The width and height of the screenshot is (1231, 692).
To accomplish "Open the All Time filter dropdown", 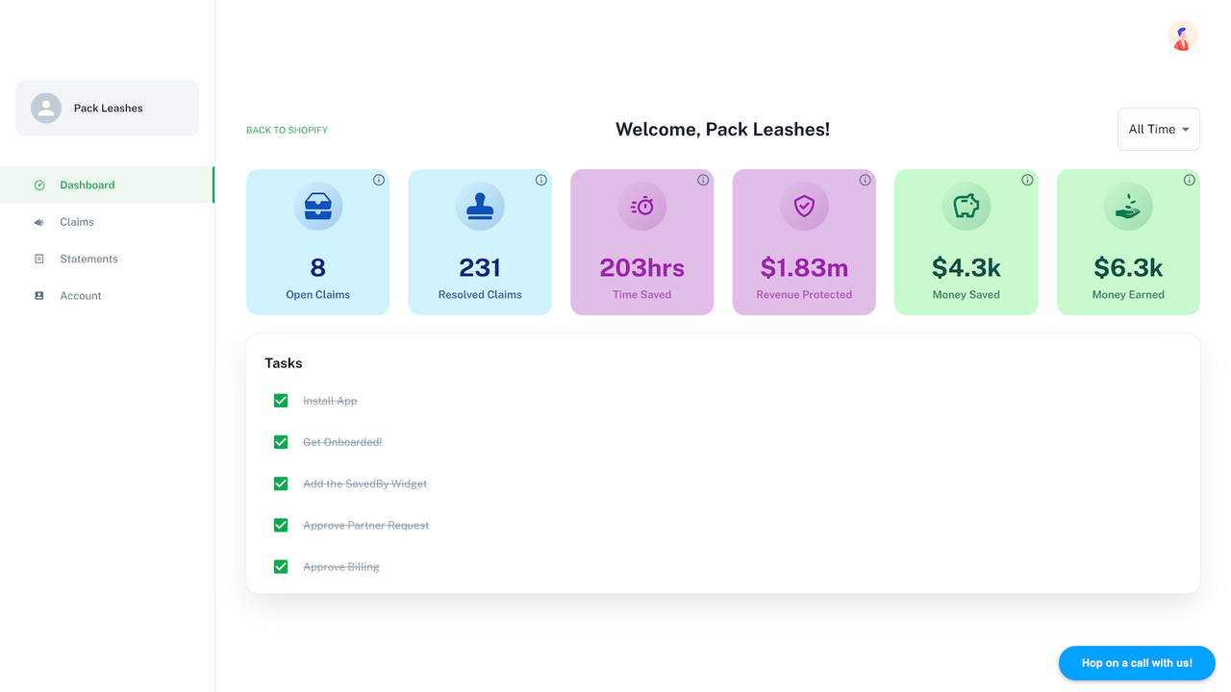I will point(1158,129).
